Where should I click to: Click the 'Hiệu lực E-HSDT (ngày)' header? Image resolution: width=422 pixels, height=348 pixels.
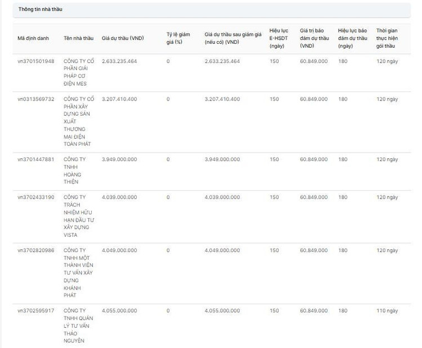coord(279,38)
